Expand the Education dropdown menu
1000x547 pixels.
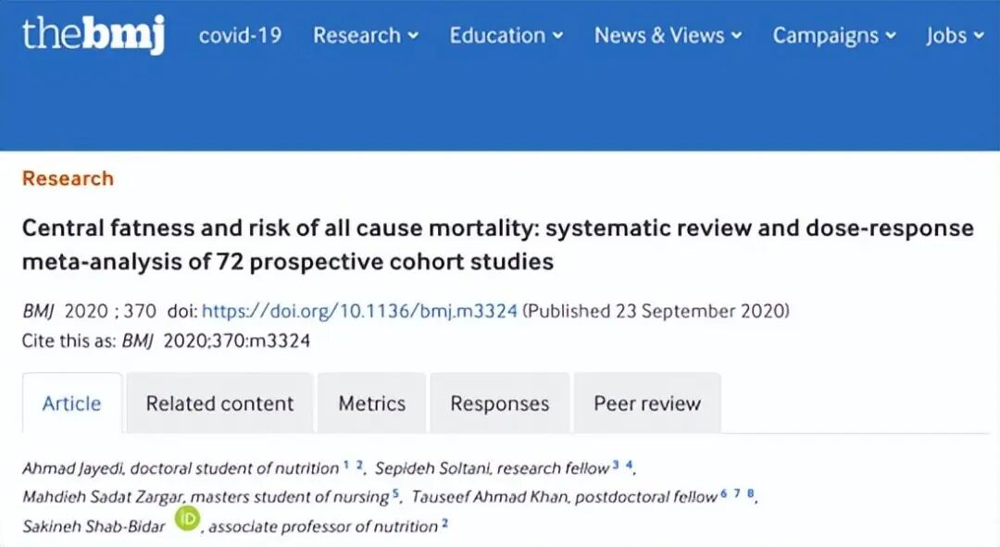point(506,35)
